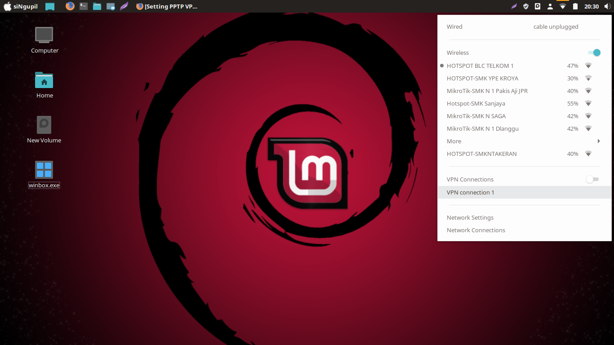Click the 30% signal strength value
This screenshot has height=345, width=614.
pos(573,78)
